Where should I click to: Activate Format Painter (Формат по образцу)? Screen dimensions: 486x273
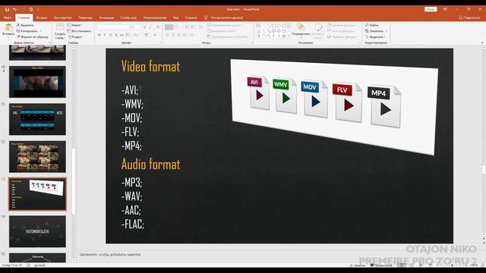(x=33, y=37)
